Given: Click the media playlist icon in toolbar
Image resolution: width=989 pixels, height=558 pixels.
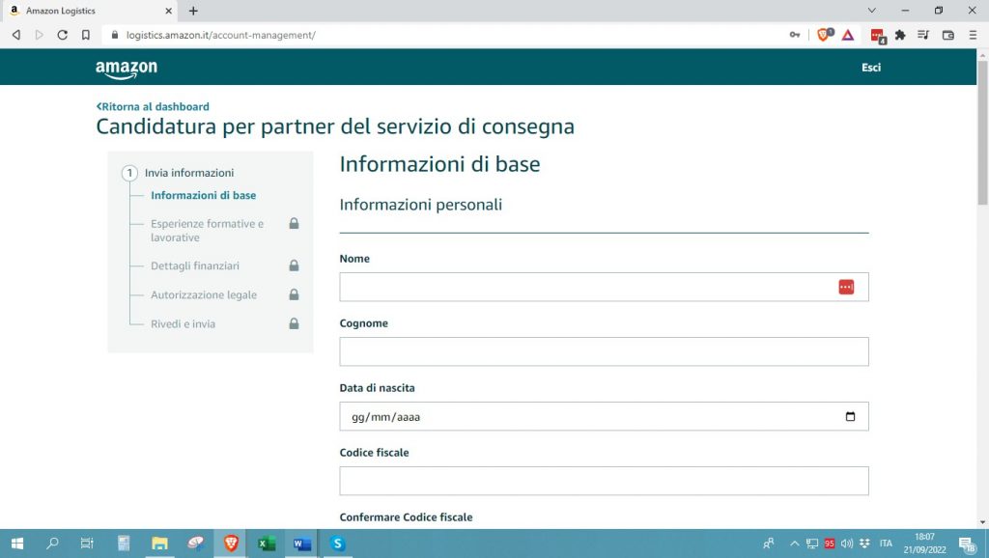Looking at the screenshot, I should [x=924, y=34].
